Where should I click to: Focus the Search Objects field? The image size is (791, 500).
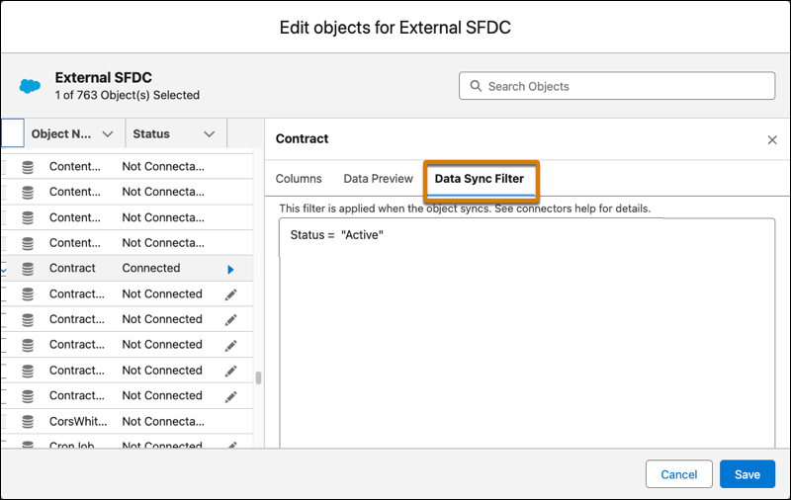click(x=617, y=86)
